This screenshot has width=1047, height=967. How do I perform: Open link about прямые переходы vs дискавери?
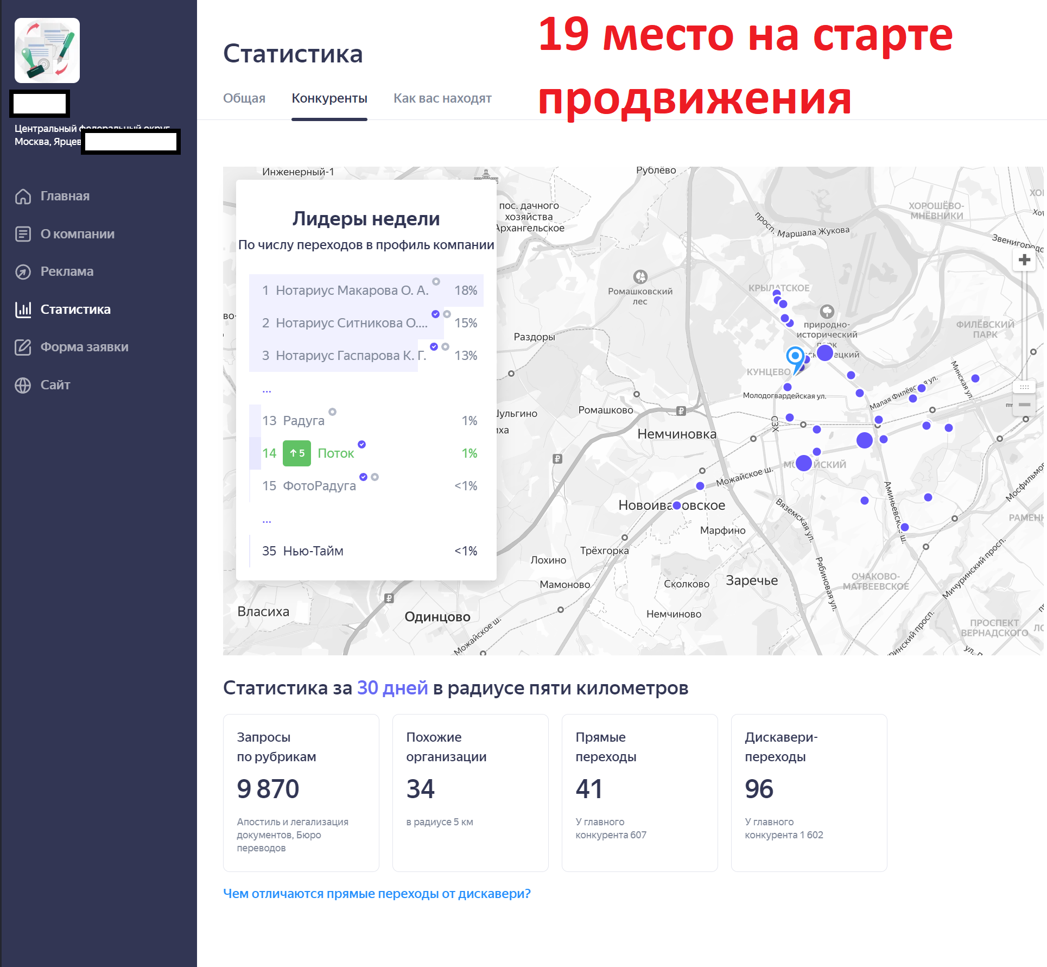[377, 894]
